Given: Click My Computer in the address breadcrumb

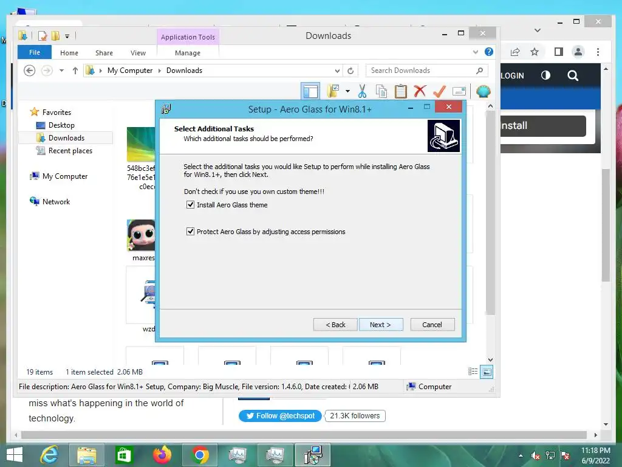Looking at the screenshot, I should (x=130, y=71).
